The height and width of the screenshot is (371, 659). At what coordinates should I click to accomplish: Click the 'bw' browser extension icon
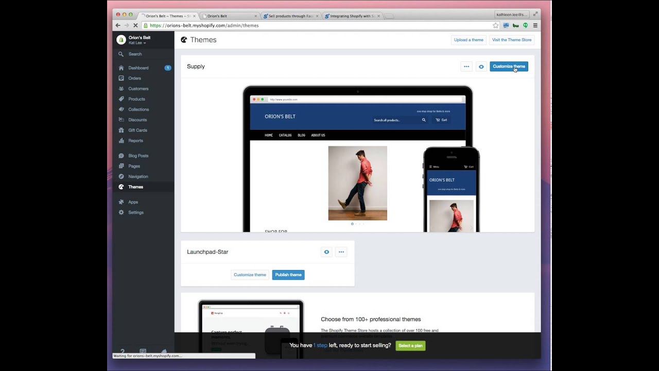pos(516,25)
